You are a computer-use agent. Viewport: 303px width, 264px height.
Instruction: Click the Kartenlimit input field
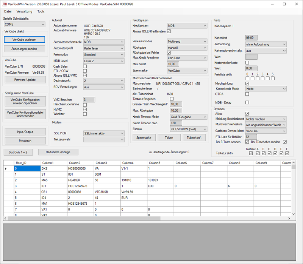pos(251,38)
